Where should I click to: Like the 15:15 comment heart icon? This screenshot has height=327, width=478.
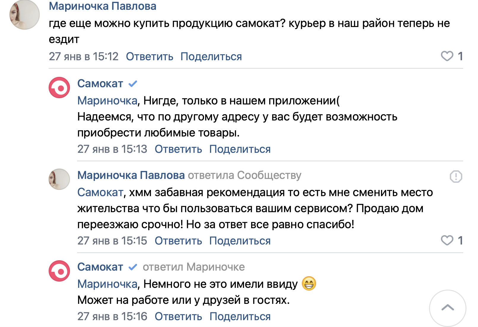(447, 240)
